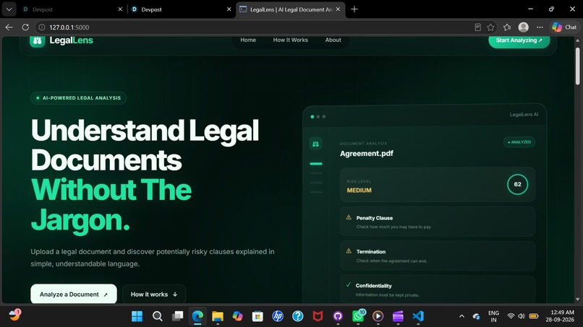Go back to previous page

[9, 27]
